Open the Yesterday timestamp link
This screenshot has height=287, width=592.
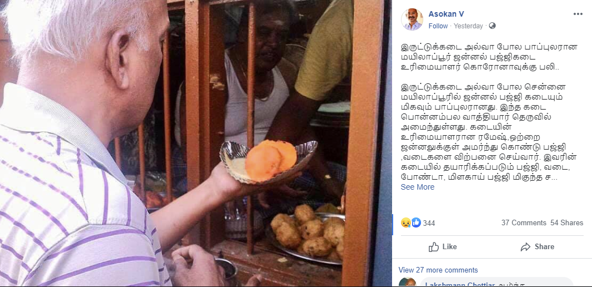pyautogui.click(x=468, y=26)
